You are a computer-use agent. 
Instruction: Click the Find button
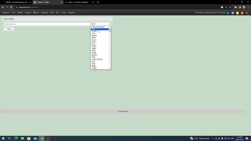click(x=9, y=29)
